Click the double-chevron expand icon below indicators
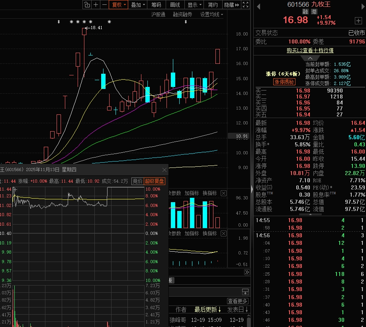Viewport: 366px width, 327px height. pos(247,272)
